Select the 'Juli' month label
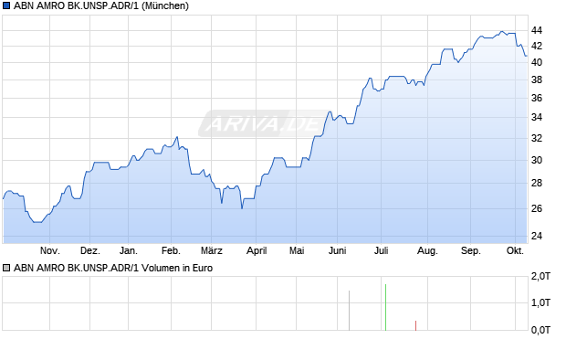The height and width of the screenshot is (339, 566). point(382,250)
